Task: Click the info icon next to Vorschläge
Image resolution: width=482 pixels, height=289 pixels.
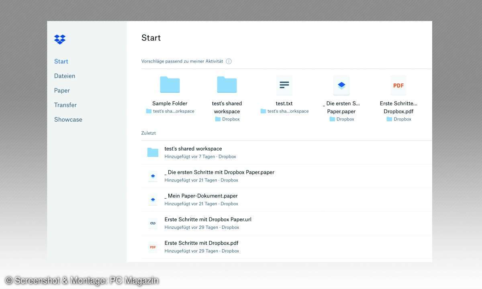Action: pos(229,61)
